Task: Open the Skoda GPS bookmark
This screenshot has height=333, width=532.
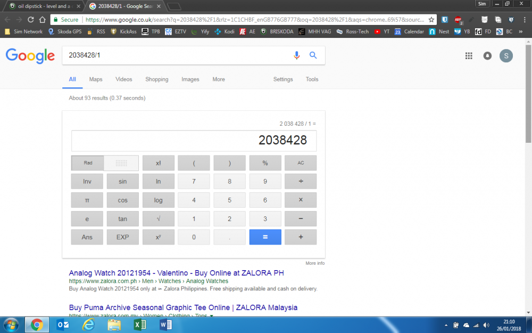Action: 65,31
